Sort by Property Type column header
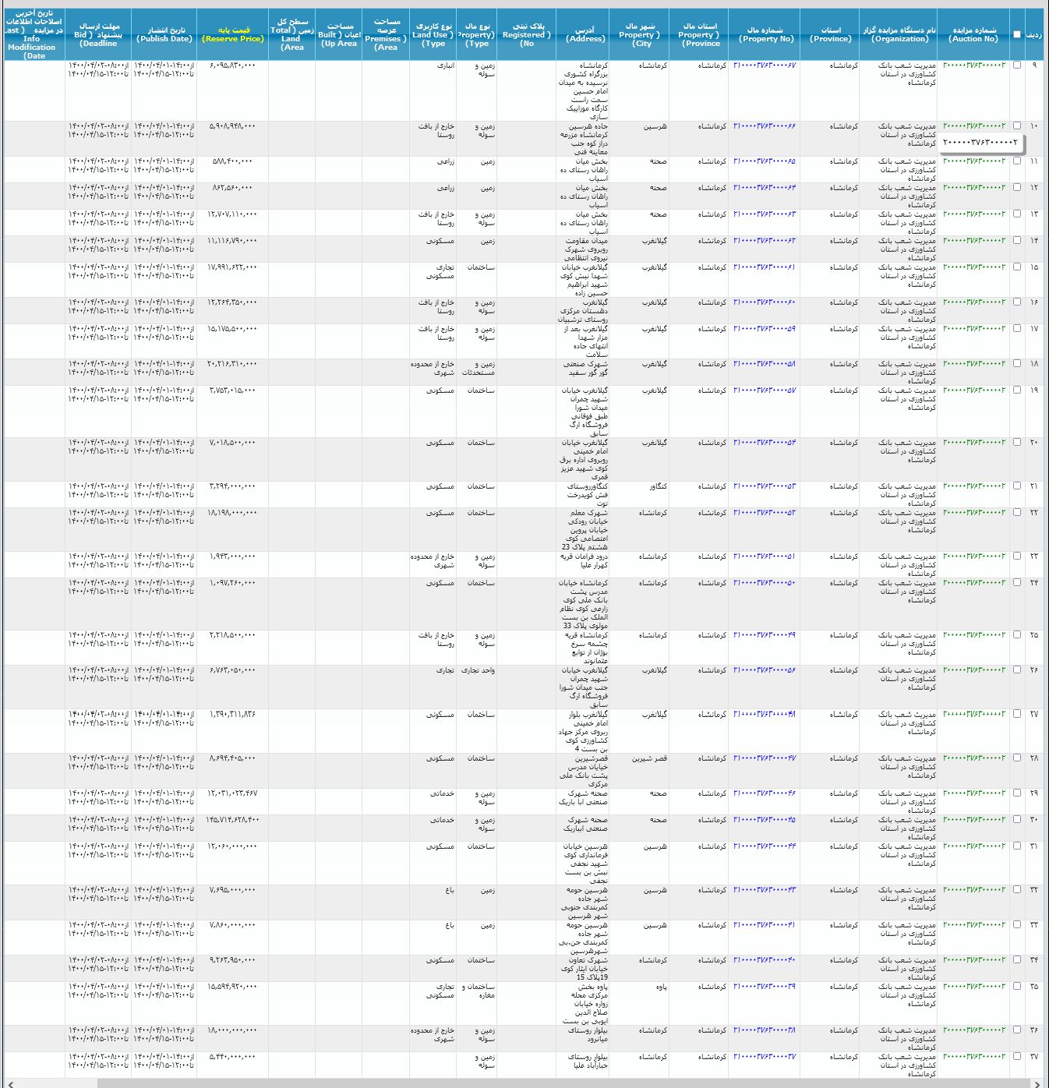1049x1088 pixels. [476, 34]
